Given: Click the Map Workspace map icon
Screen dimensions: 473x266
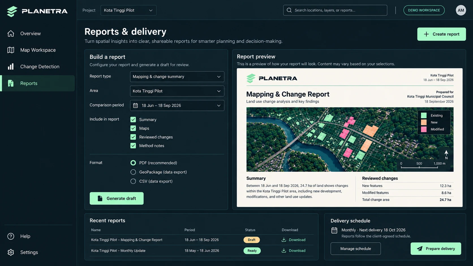Looking at the screenshot, I should click(x=11, y=50).
